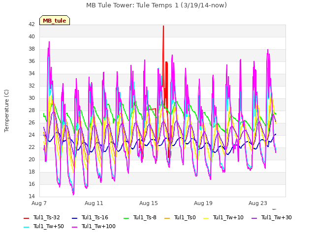Click the 38 y-axis tick label
Screen dimensions: 315x236
pos(31,49)
